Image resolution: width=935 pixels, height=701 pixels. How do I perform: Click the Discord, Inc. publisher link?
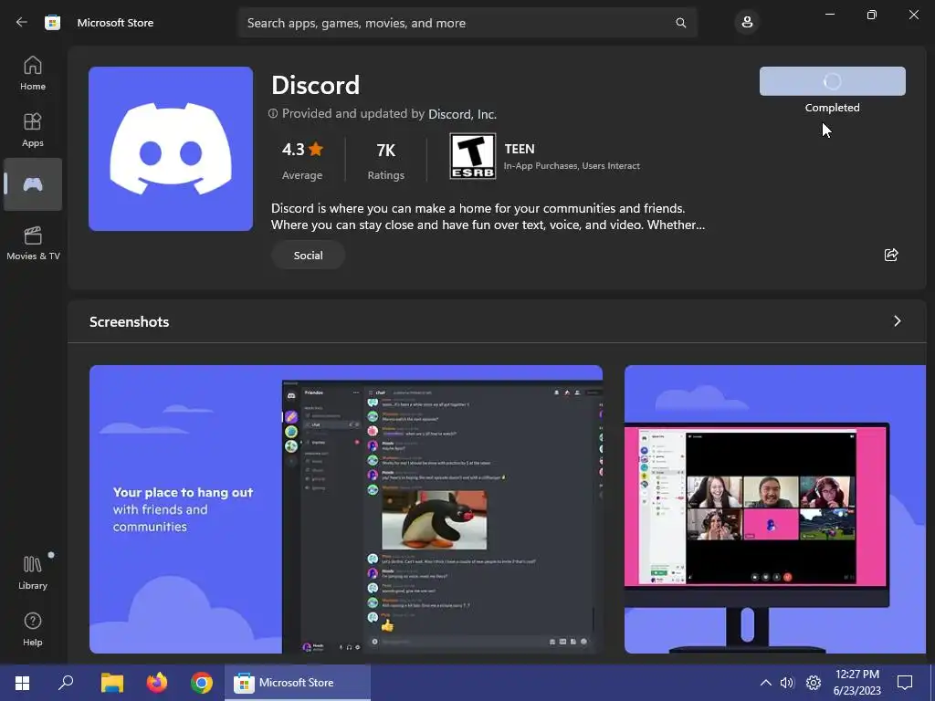(462, 114)
